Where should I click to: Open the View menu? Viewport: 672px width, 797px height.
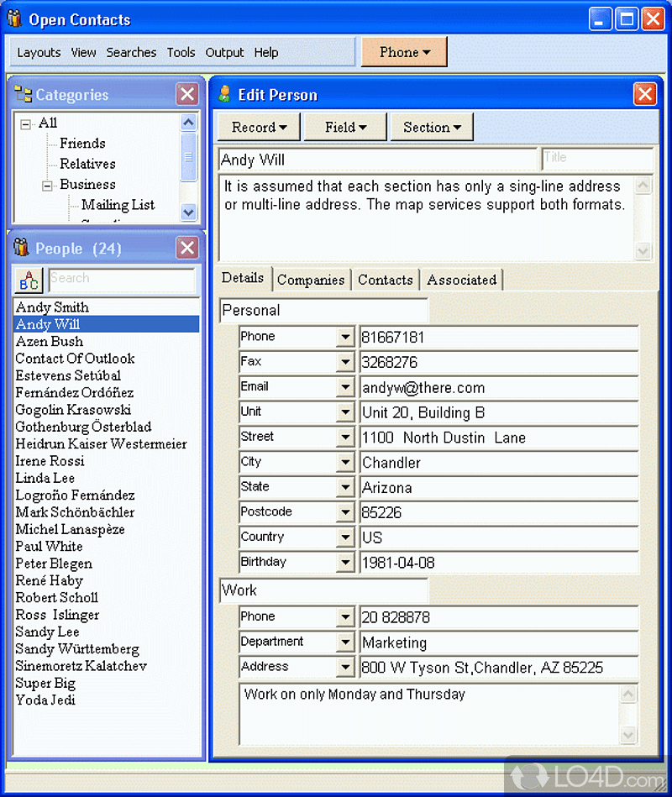pos(83,52)
